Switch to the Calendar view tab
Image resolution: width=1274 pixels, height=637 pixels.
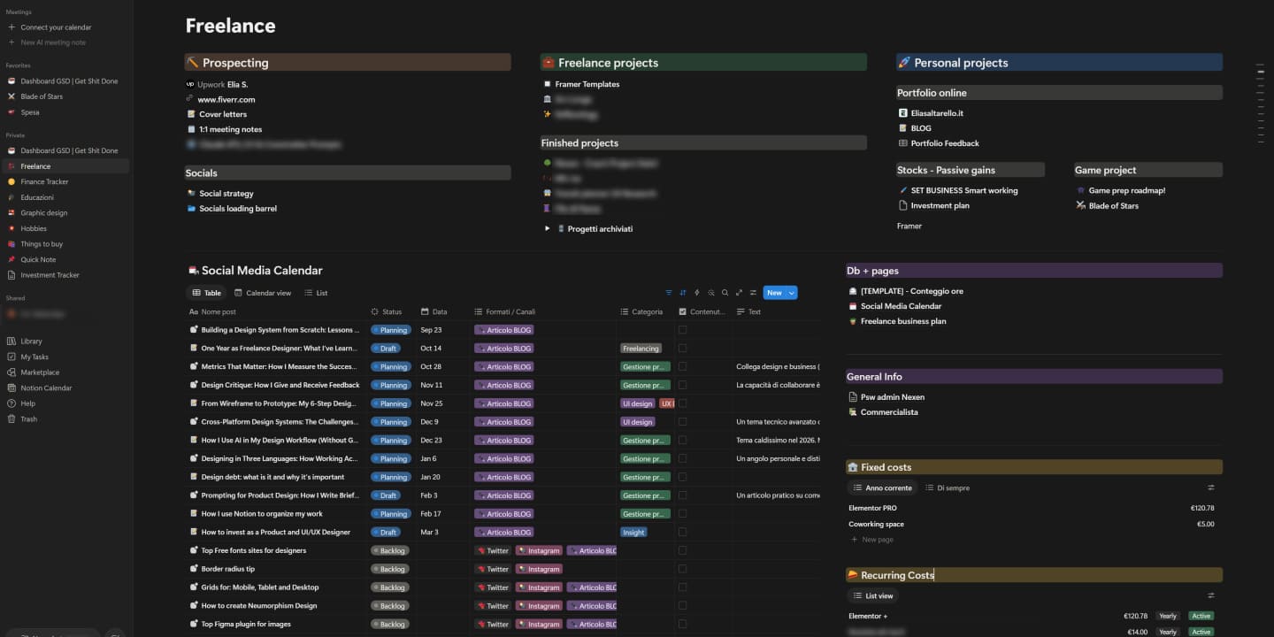click(x=263, y=293)
